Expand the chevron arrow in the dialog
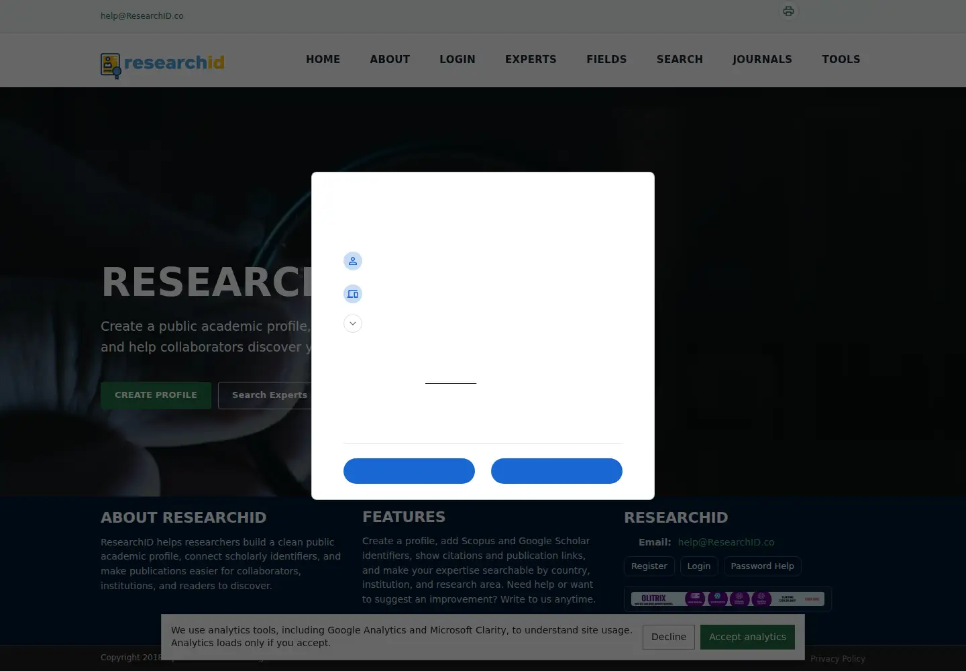Image resolution: width=966 pixels, height=671 pixels. (353, 323)
